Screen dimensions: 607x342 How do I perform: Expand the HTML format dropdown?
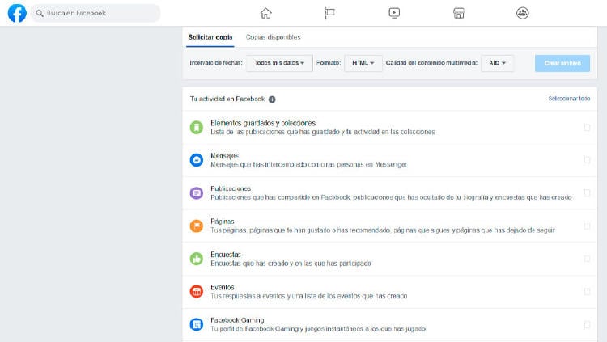[363, 63]
